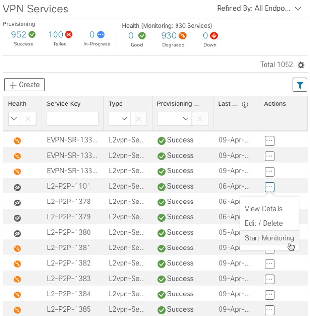Expand the Health filter dropdown

[14, 119]
